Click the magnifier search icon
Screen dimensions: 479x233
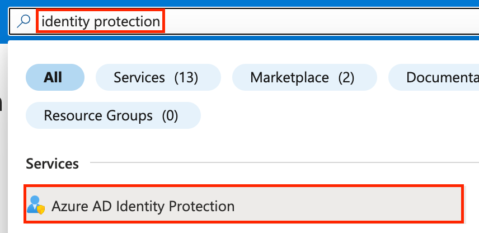point(24,21)
